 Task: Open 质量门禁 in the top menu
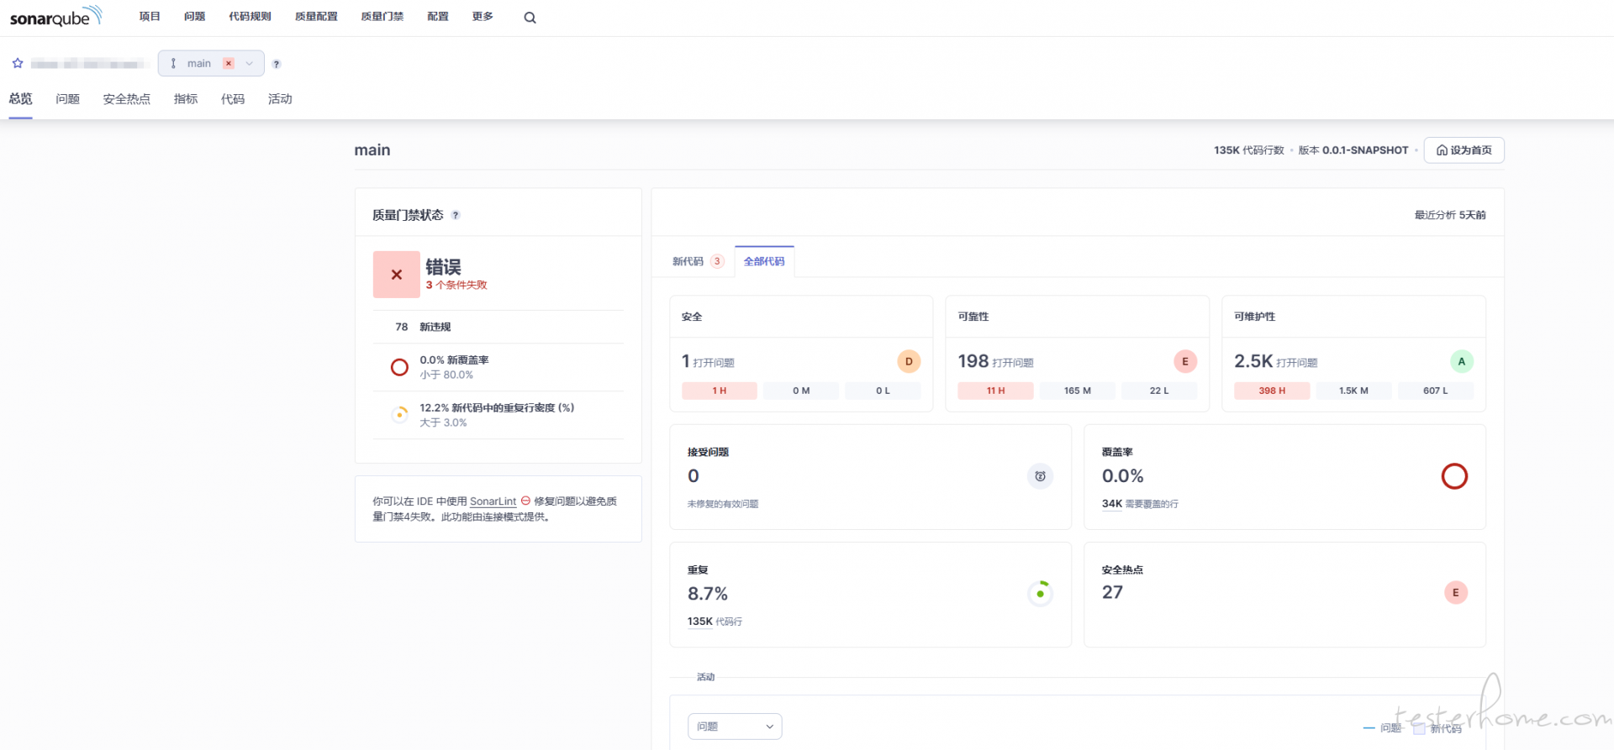(x=382, y=17)
